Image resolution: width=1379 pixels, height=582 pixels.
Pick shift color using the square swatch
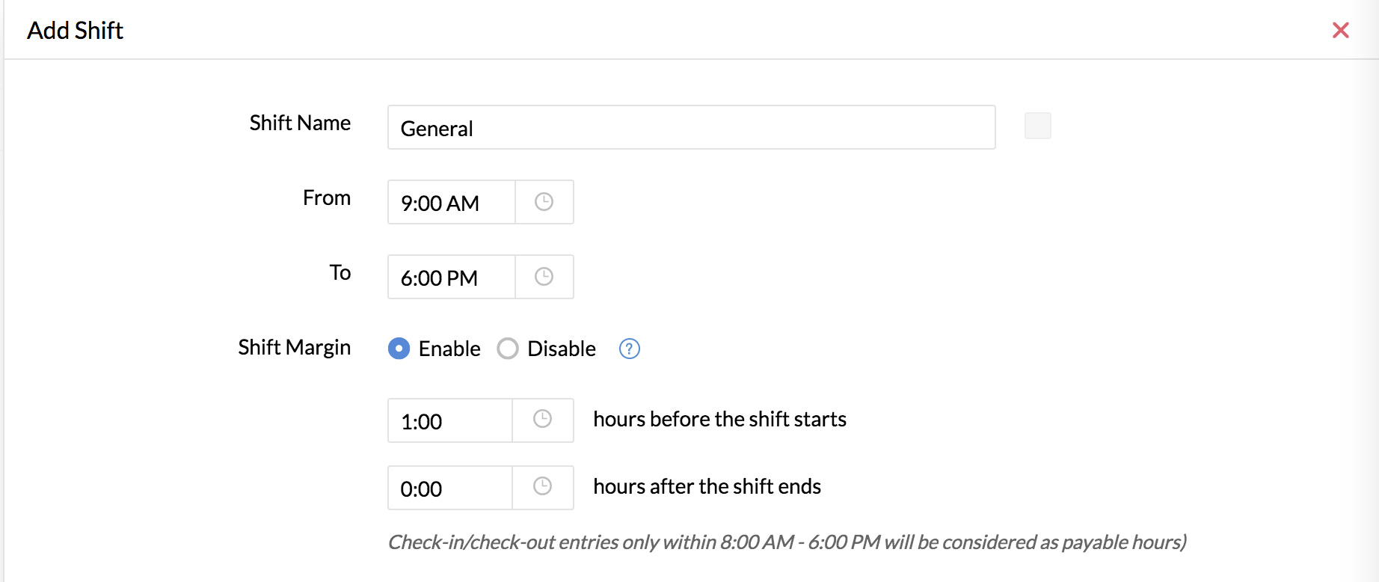coord(1038,126)
